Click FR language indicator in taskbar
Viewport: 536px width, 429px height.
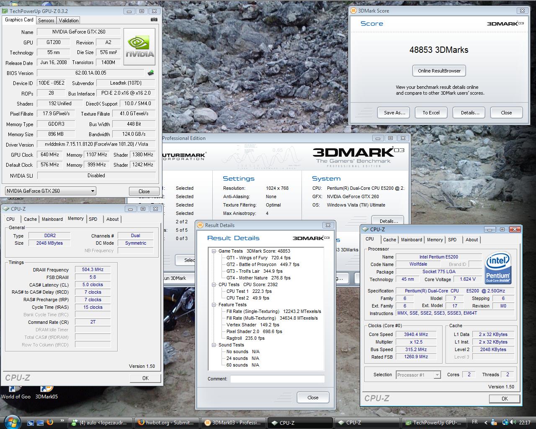point(474,422)
